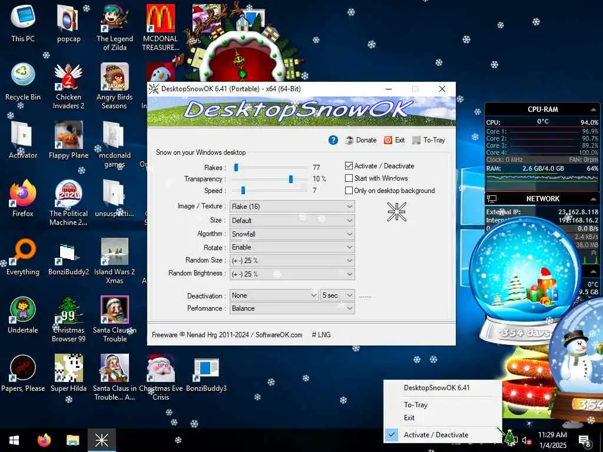Open the notification center icon
The height and width of the screenshot is (452, 603).
pos(585,440)
